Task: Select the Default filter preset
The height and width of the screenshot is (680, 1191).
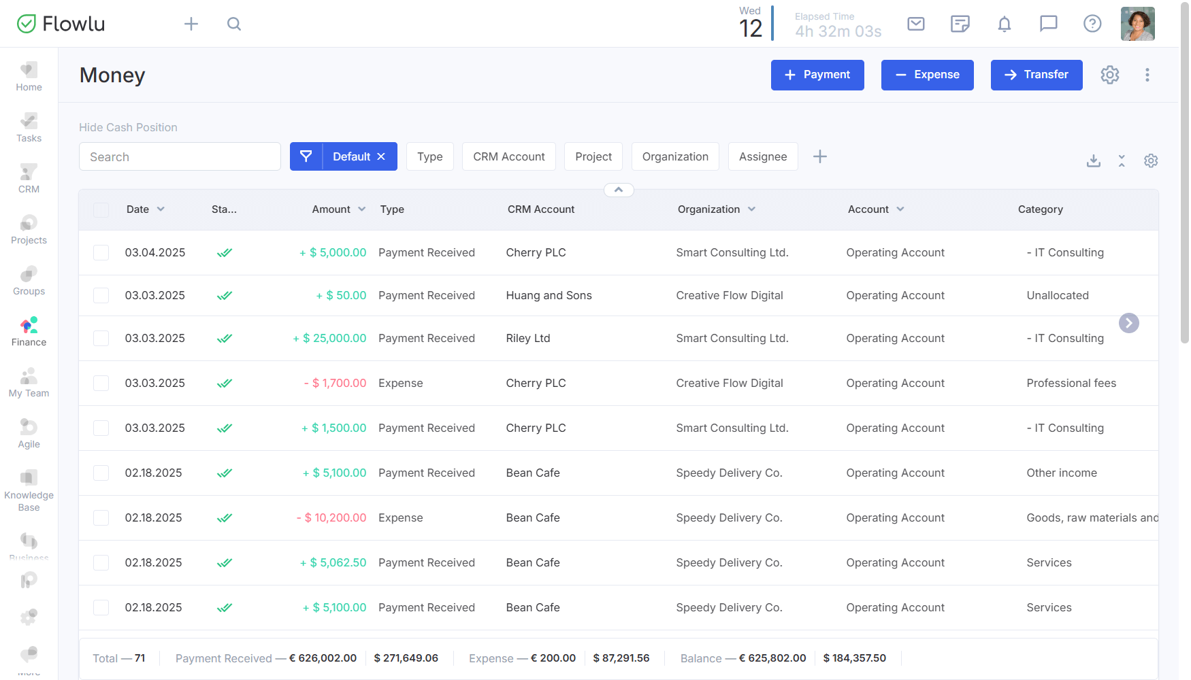Action: [351, 156]
